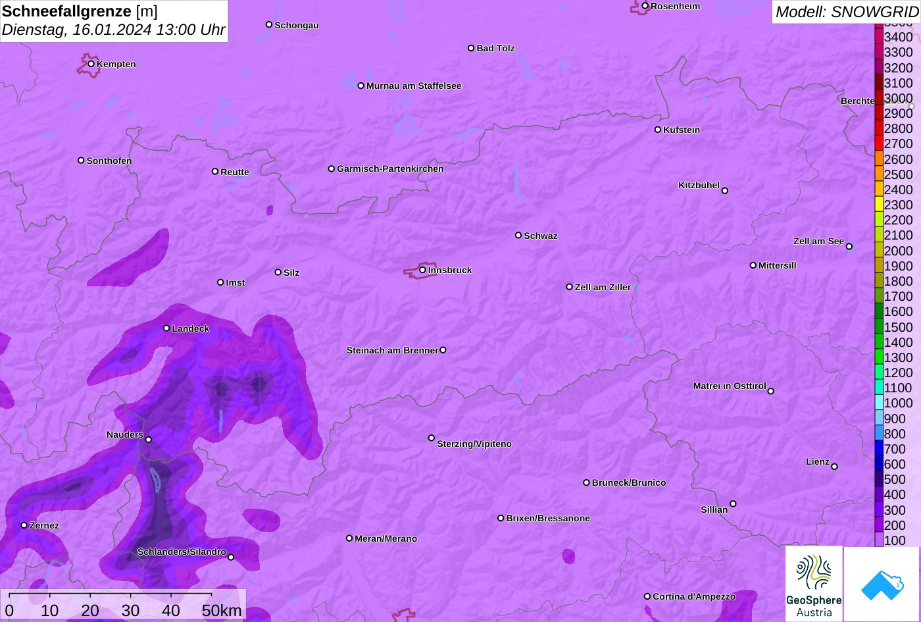Select the Bad Tölz location dot
Image resolution: width=921 pixels, height=622 pixels.
471,48
